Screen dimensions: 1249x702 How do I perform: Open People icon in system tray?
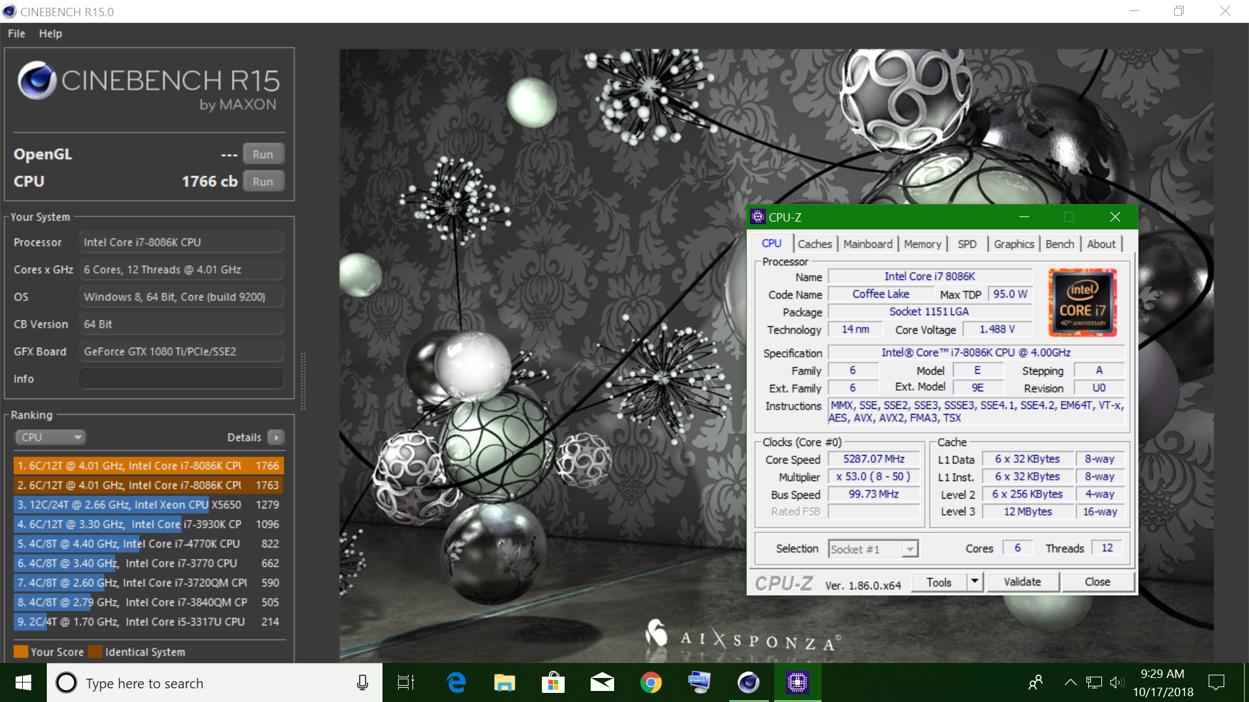1035,682
